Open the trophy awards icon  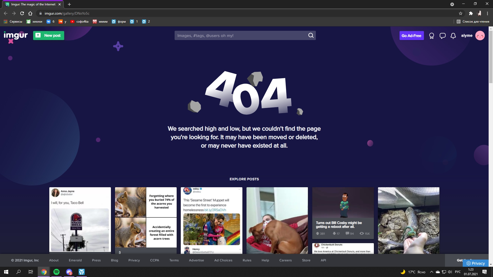click(431, 36)
